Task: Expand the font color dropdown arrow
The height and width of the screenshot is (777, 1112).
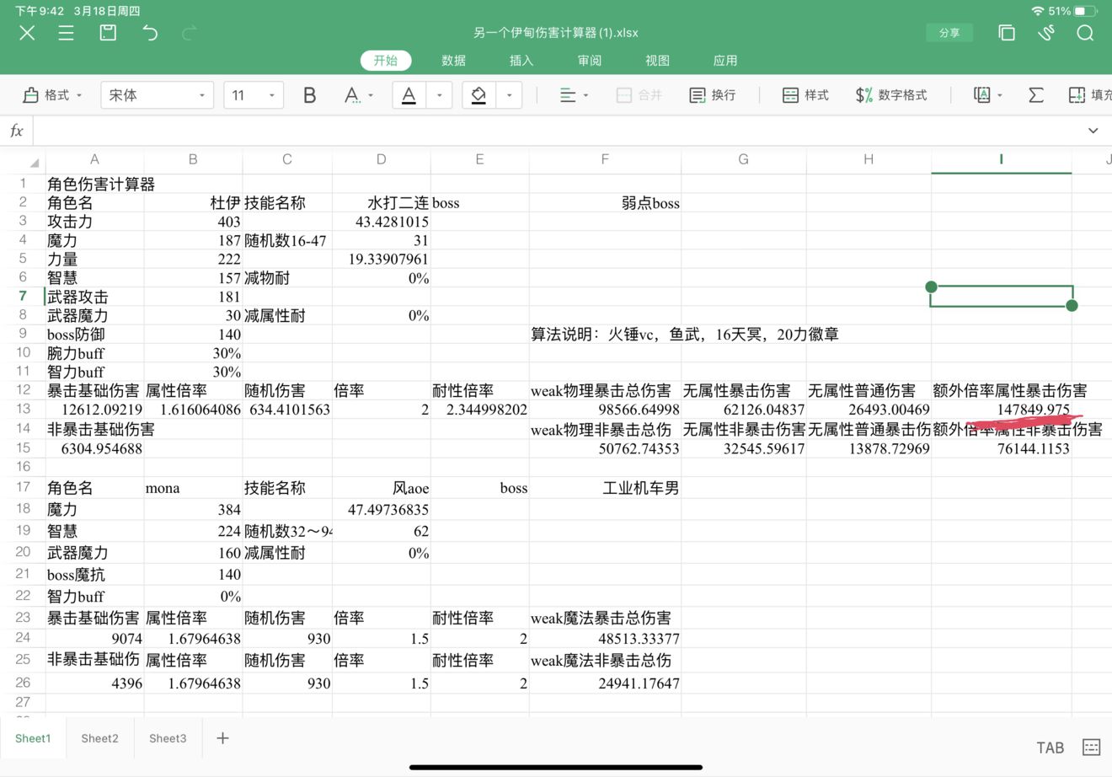Action: point(439,95)
